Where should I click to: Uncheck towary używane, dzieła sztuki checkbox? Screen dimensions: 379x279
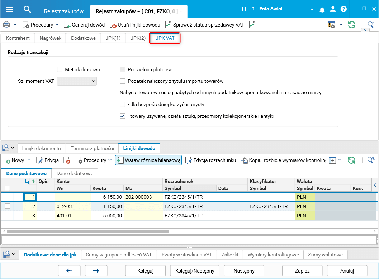[x=123, y=116]
